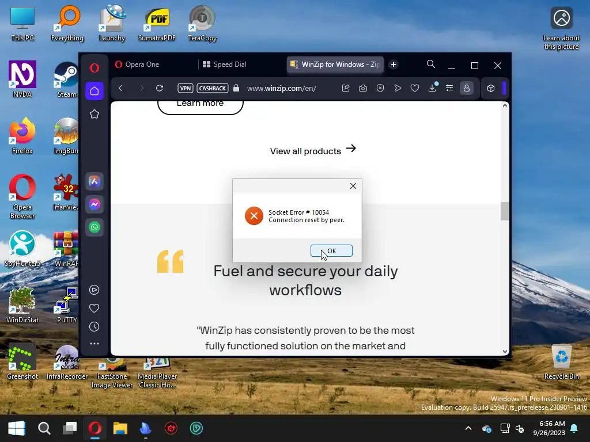Add page to bookmarks with heart icon
Image resolution: width=590 pixels, height=442 pixels.
coord(415,88)
